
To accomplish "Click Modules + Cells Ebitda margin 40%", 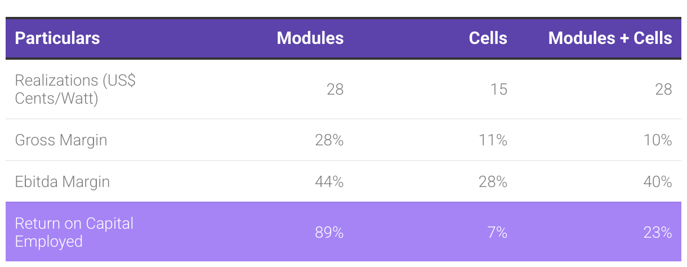I will [x=658, y=182].
